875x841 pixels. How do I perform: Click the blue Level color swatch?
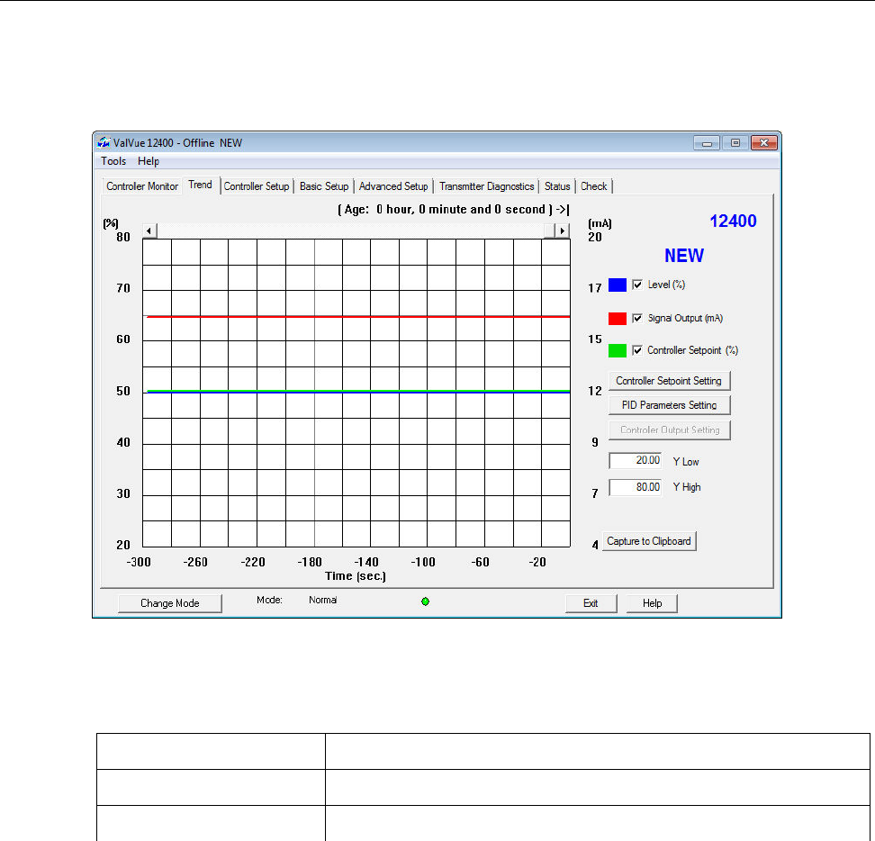(618, 285)
